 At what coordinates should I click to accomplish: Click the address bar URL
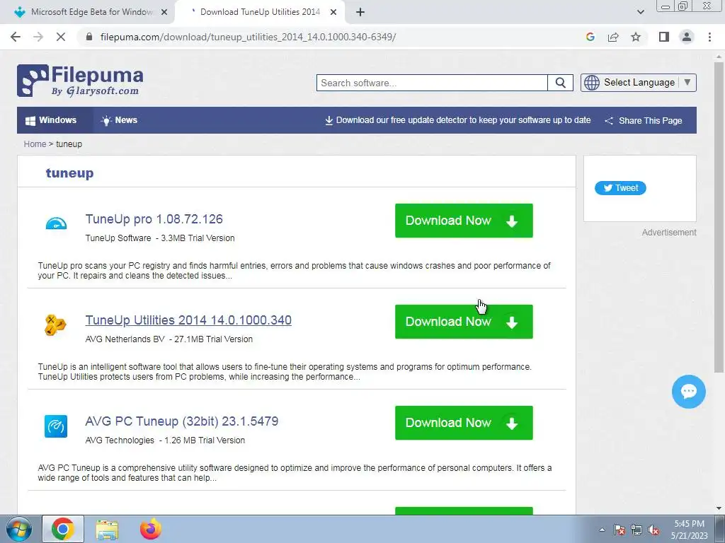pyautogui.click(x=248, y=37)
